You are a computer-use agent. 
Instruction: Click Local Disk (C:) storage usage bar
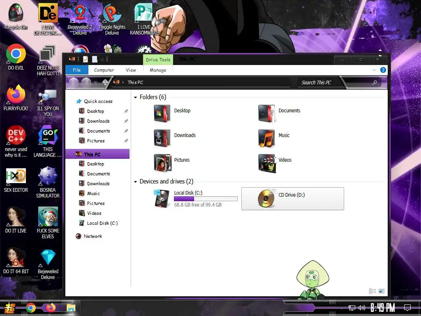[206, 199]
